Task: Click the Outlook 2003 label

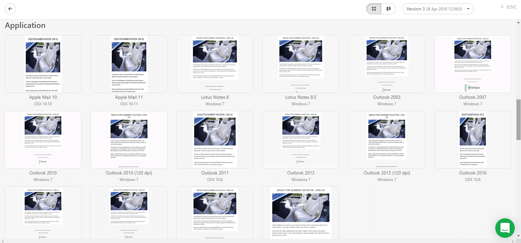Action: pyautogui.click(x=387, y=97)
